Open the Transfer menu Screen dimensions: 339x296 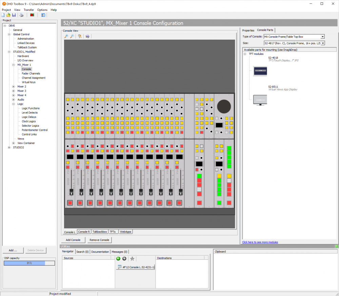click(28, 10)
